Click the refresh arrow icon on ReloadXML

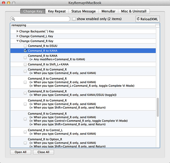coord(138,19)
